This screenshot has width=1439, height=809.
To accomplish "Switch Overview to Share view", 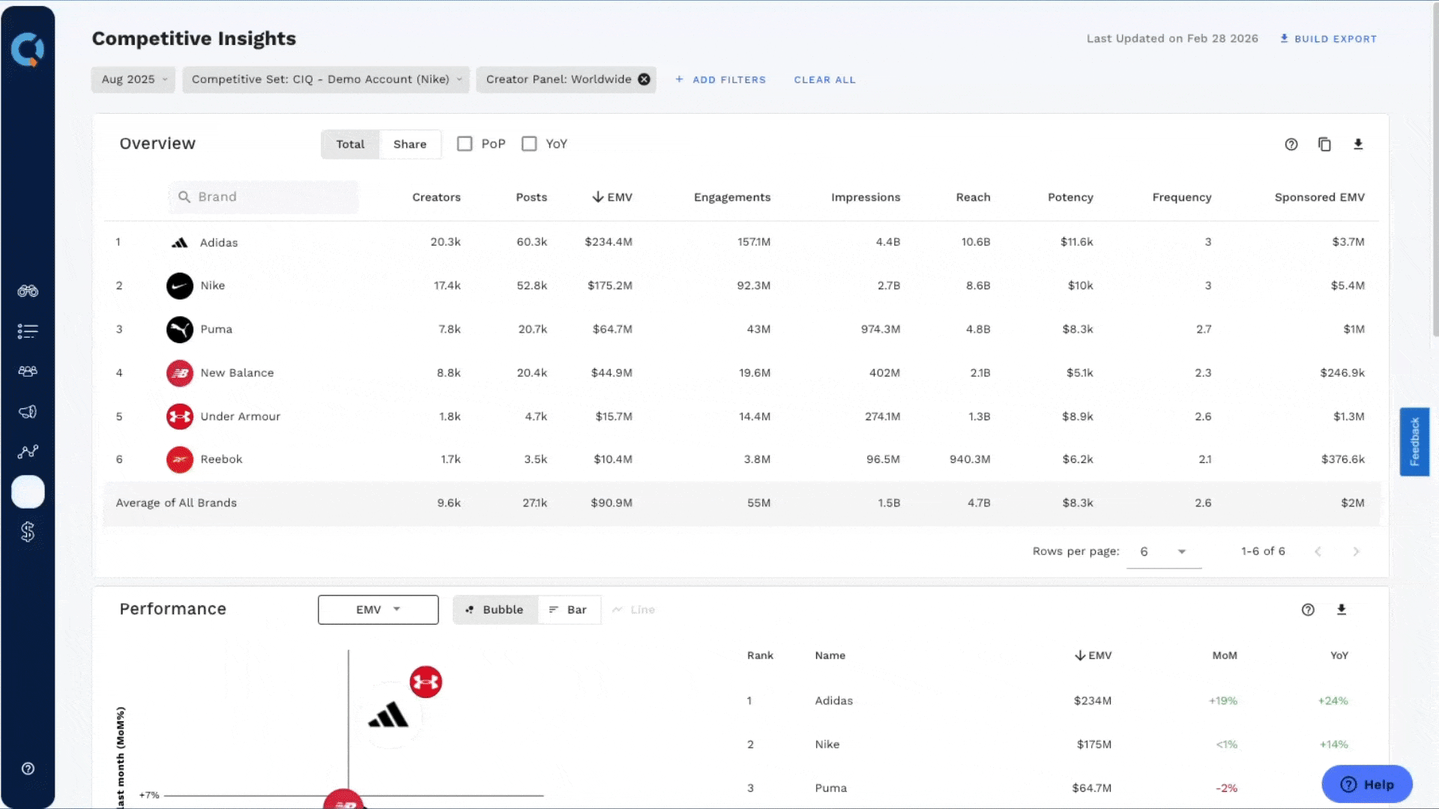I will click(x=409, y=144).
